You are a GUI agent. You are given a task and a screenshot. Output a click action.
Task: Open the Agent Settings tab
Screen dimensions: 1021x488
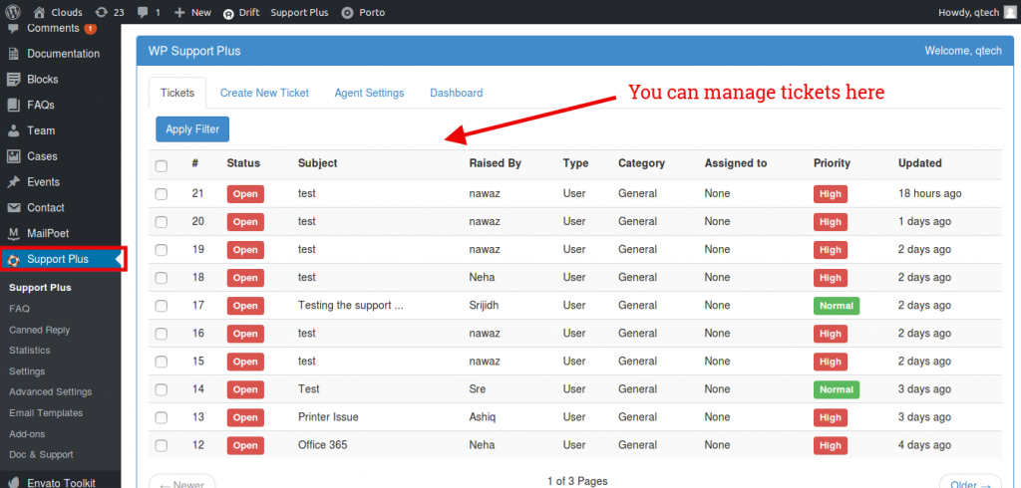[369, 93]
